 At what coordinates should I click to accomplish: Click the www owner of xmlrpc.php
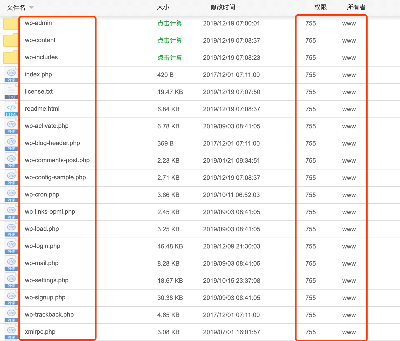pyautogui.click(x=349, y=332)
